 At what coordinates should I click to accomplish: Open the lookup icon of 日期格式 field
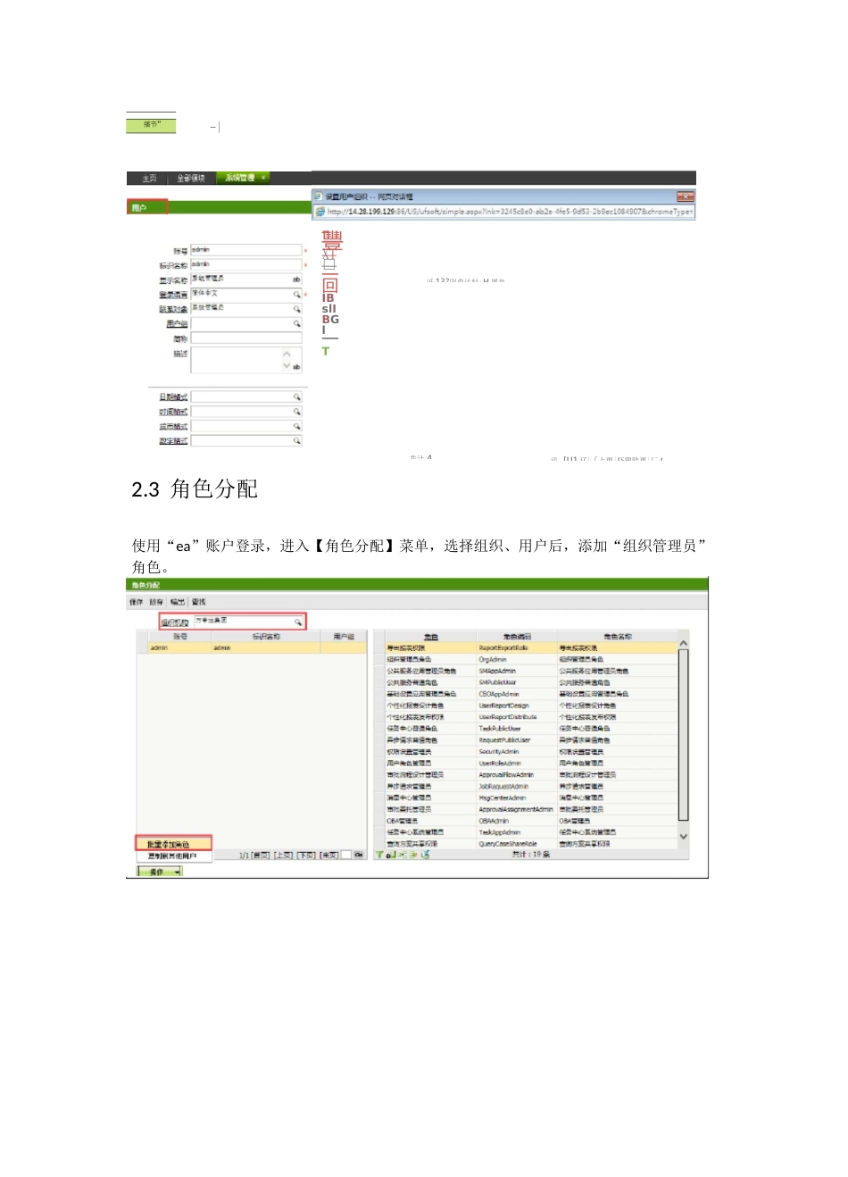297,397
